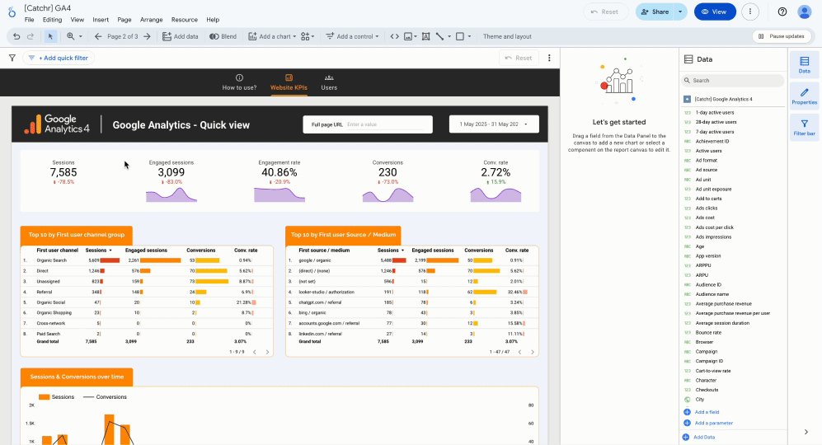The image size is (822, 445).
Task: Open the Editing menu
Action: pyautogui.click(x=52, y=20)
